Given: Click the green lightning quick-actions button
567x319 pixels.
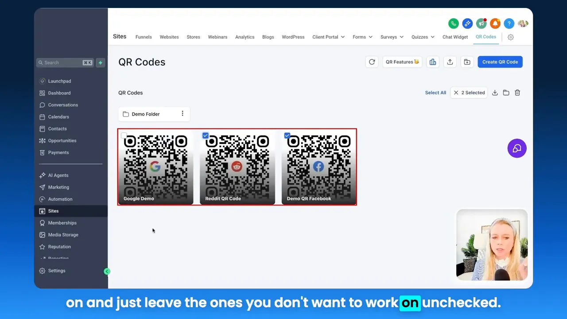Looking at the screenshot, I should click(100, 62).
